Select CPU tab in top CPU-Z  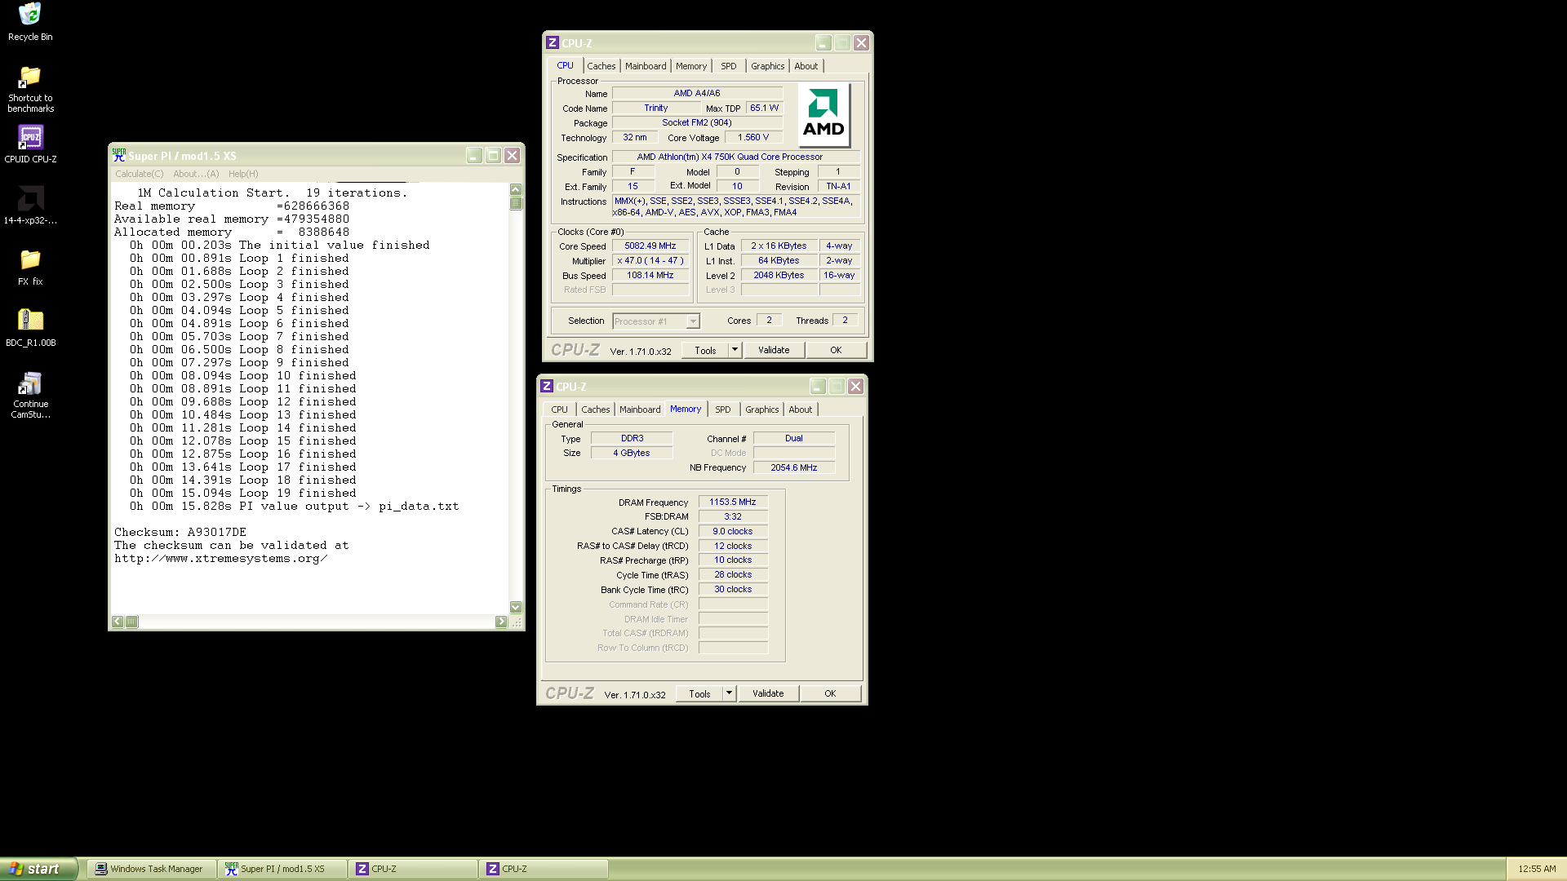tap(565, 65)
